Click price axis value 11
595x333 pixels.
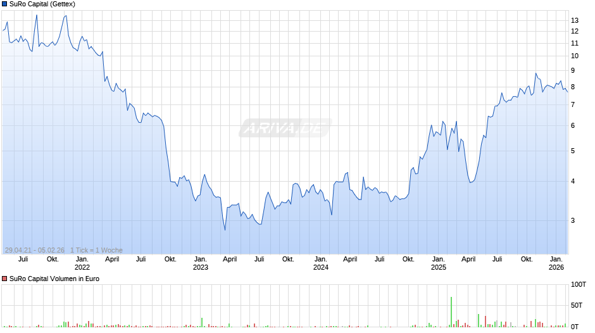[x=575, y=43]
